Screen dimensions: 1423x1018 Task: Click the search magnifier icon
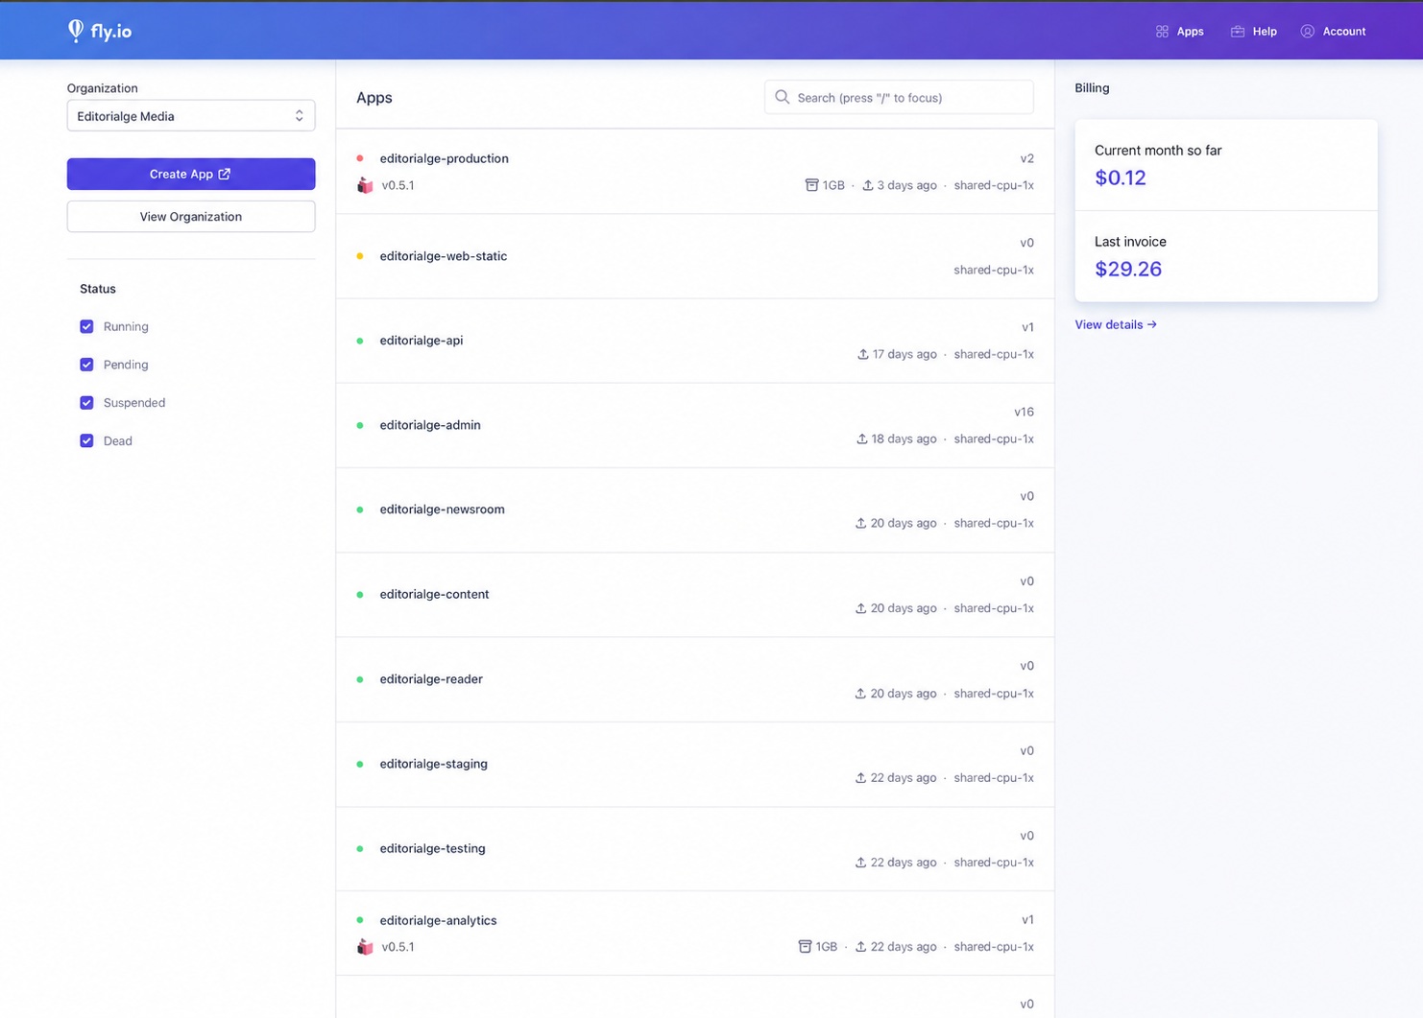[783, 97]
